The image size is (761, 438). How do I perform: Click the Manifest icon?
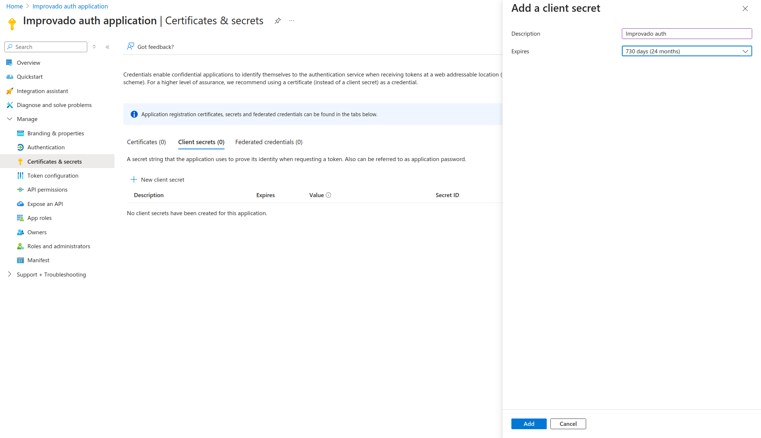point(20,260)
